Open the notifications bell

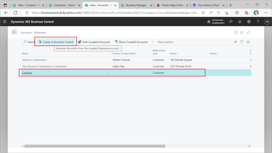coord(240,22)
